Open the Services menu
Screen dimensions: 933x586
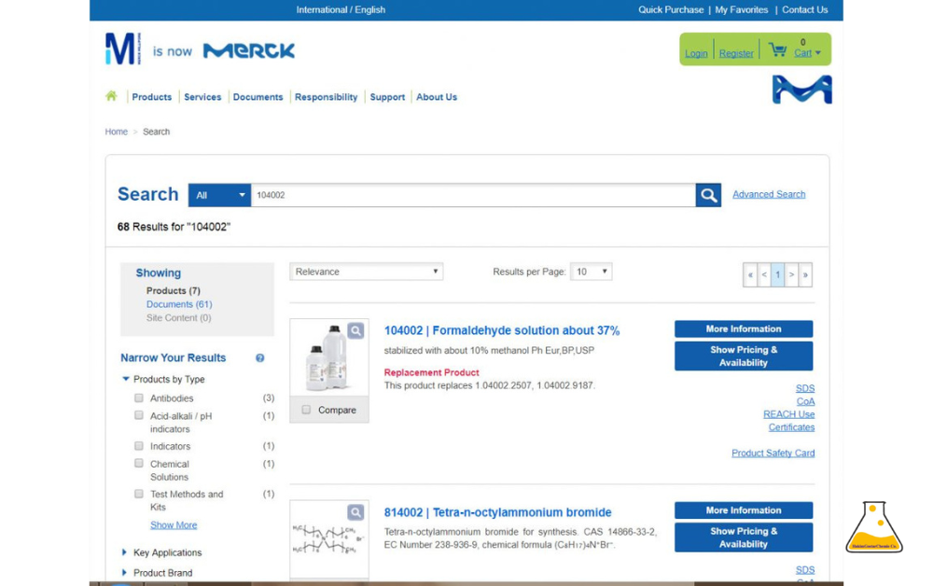202,97
